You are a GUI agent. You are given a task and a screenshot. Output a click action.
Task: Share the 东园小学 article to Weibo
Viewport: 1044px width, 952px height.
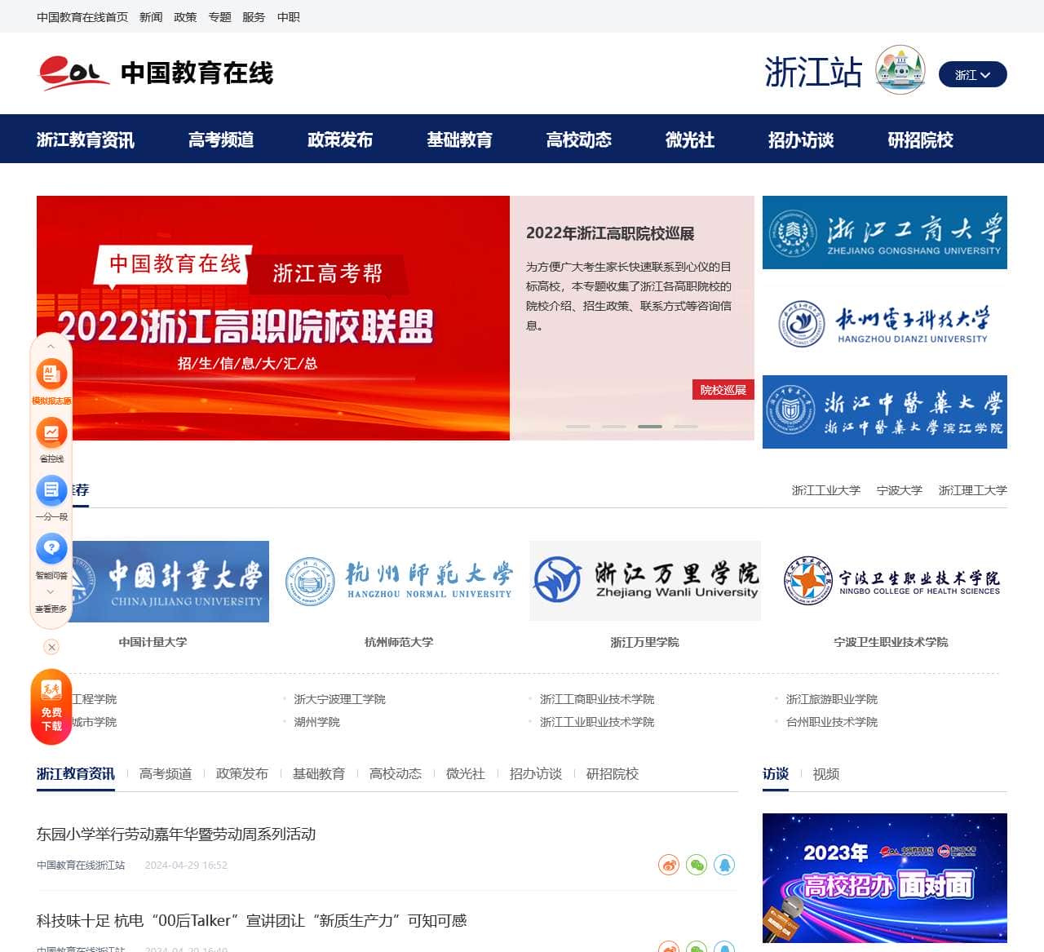pyautogui.click(x=669, y=865)
